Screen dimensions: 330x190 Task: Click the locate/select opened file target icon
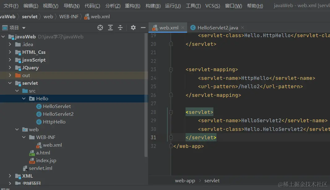(x=100, y=28)
